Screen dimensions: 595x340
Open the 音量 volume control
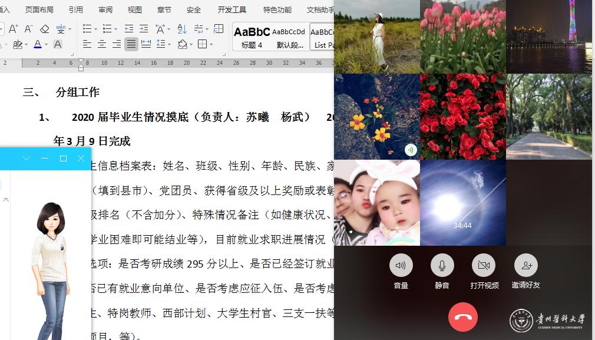pos(401,266)
